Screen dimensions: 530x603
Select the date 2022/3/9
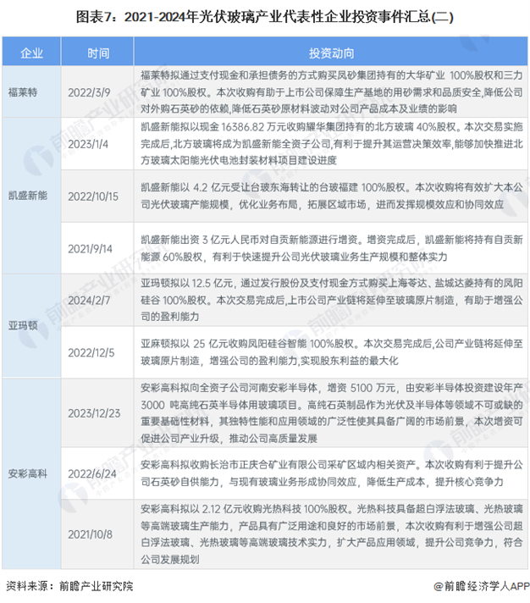pos(89,92)
